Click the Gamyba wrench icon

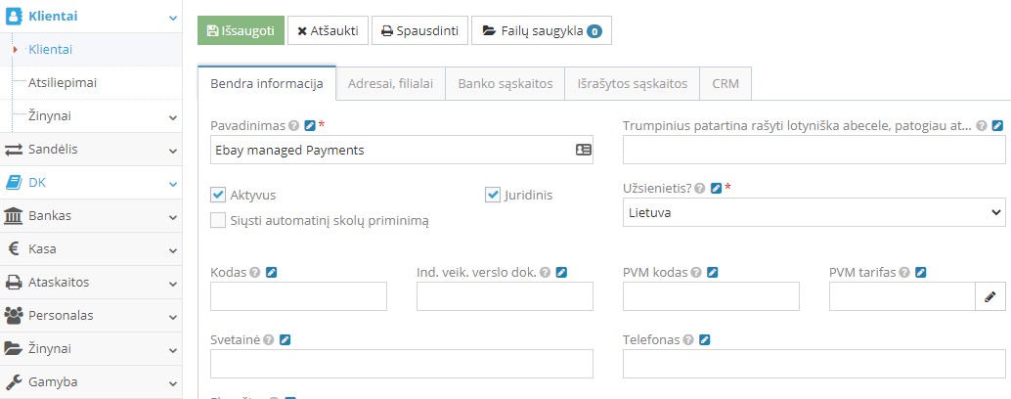point(14,382)
